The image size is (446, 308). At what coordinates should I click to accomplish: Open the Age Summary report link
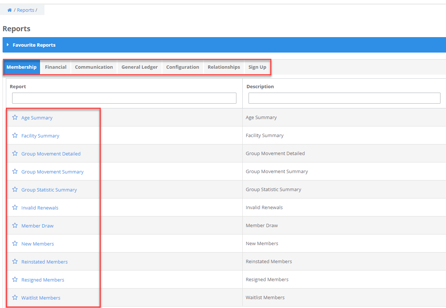pos(37,118)
